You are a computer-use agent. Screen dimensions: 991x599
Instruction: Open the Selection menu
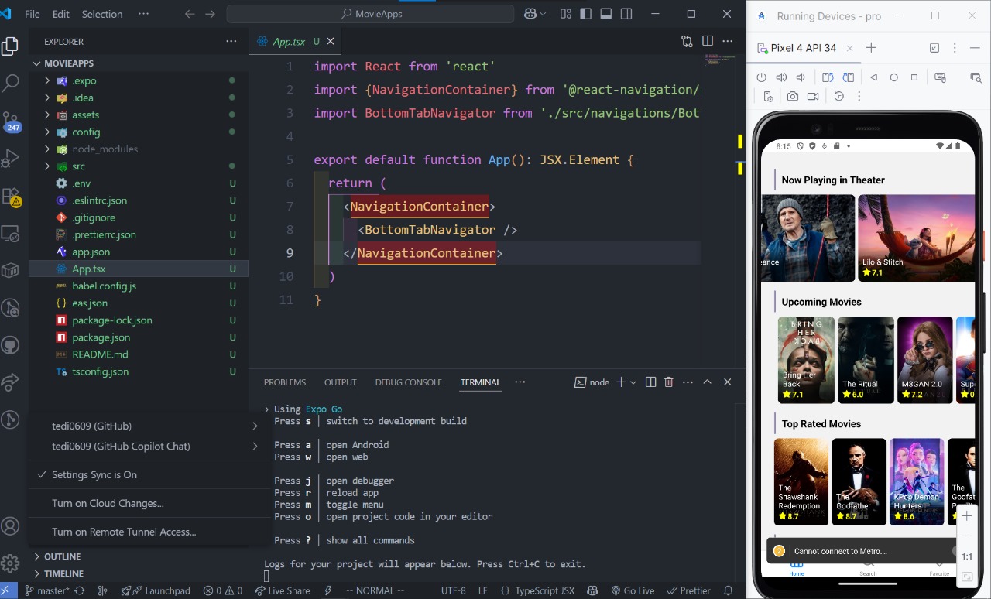(x=102, y=14)
